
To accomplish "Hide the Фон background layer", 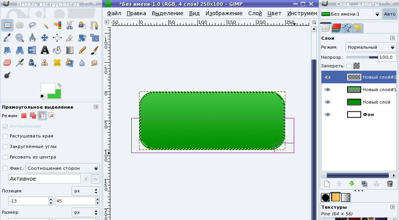I will coord(327,114).
